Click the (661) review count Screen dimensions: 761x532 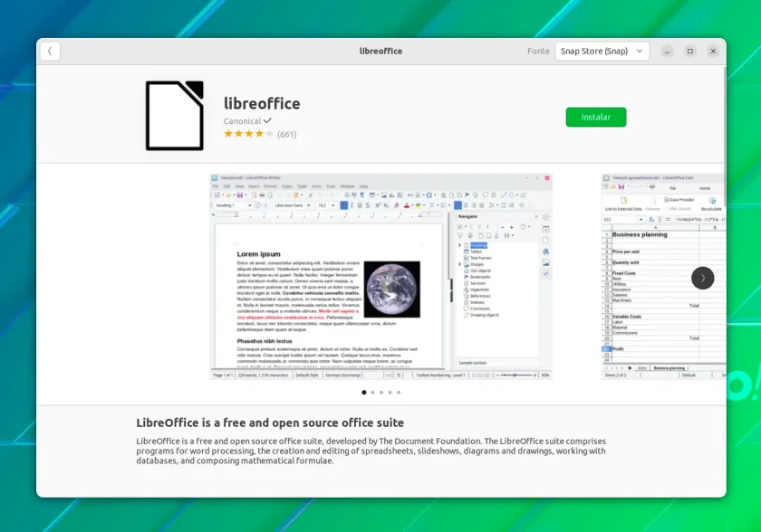287,134
